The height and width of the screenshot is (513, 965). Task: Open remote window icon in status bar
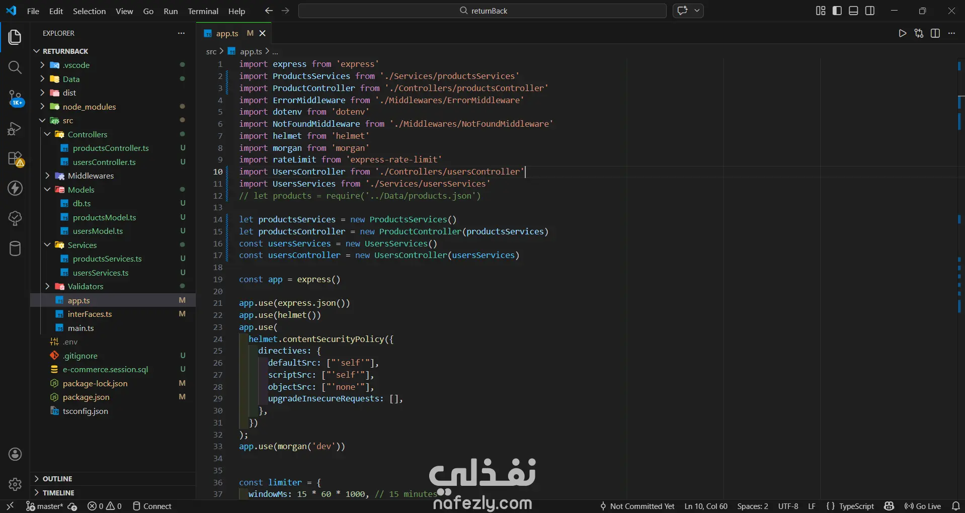click(x=10, y=506)
